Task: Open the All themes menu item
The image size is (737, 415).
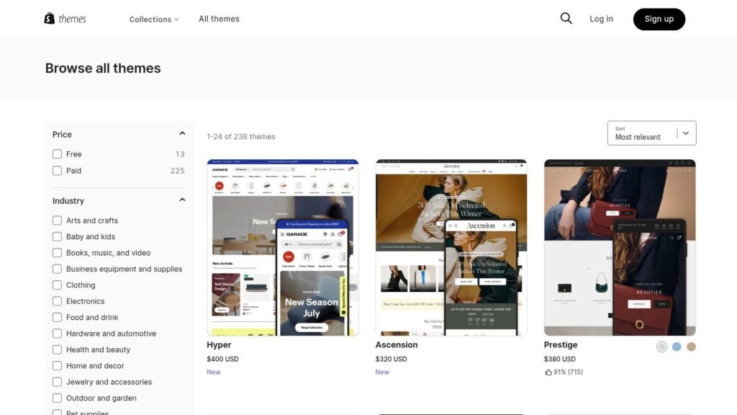Action: pyautogui.click(x=219, y=19)
